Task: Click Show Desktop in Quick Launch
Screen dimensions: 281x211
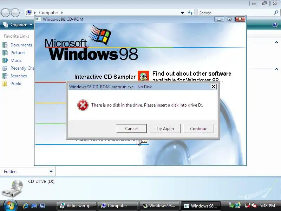Action: (33, 206)
